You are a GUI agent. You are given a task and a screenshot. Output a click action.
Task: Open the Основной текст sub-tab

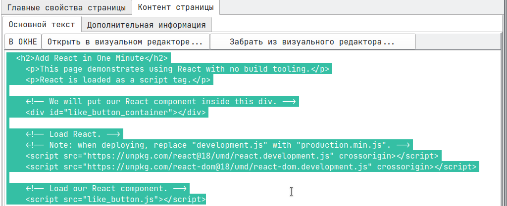(x=42, y=25)
